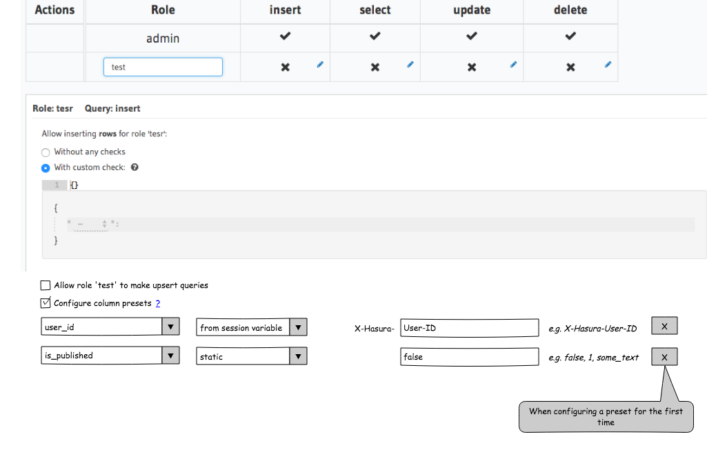Click the admin delete permission checkmark icon
Screen dimensions: 707x452
pyautogui.click(x=569, y=34)
